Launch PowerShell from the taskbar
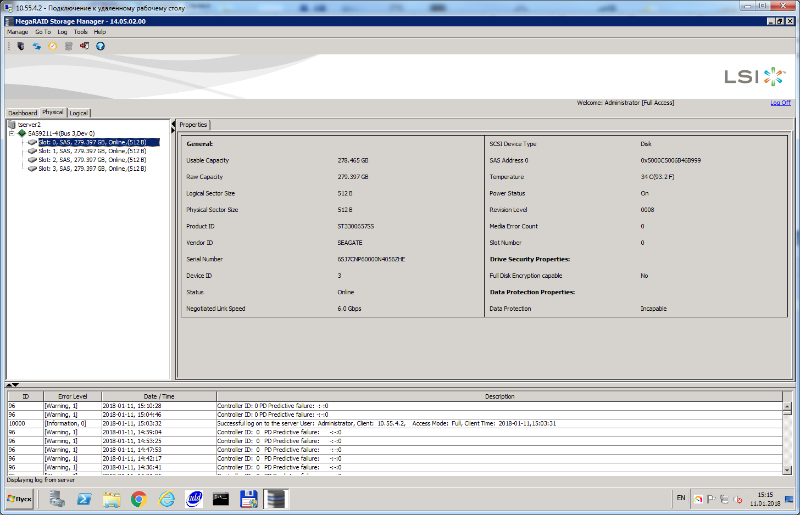The height and width of the screenshot is (515, 800). click(x=84, y=499)
